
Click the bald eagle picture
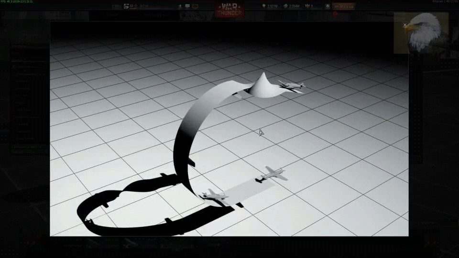[x=422, y=33]
